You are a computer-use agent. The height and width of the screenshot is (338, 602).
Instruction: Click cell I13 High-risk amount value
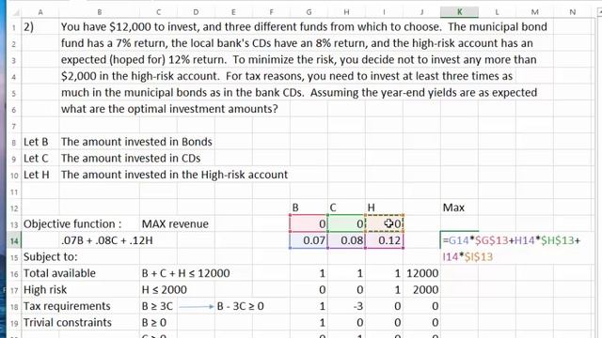click(x=385, y=223)
